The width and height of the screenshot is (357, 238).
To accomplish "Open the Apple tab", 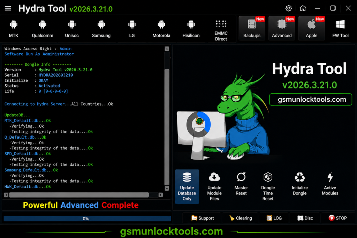I will [311, 28].
